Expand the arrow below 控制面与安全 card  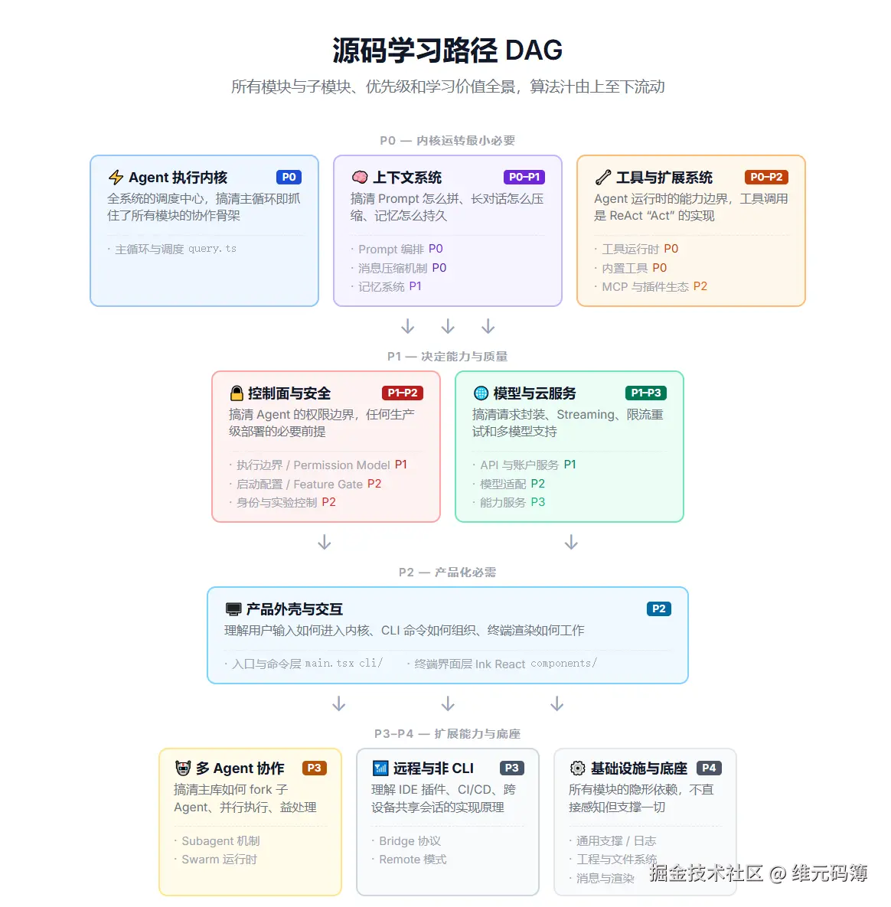click(325, 541)
